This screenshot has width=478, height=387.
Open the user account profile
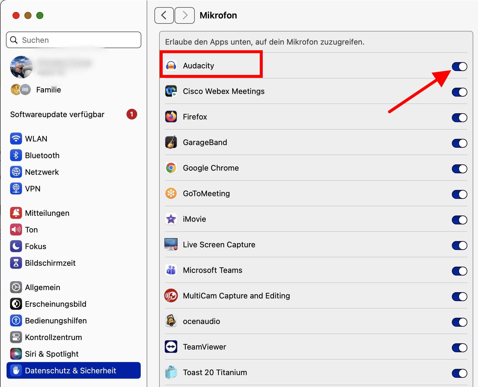click(74, 67)
